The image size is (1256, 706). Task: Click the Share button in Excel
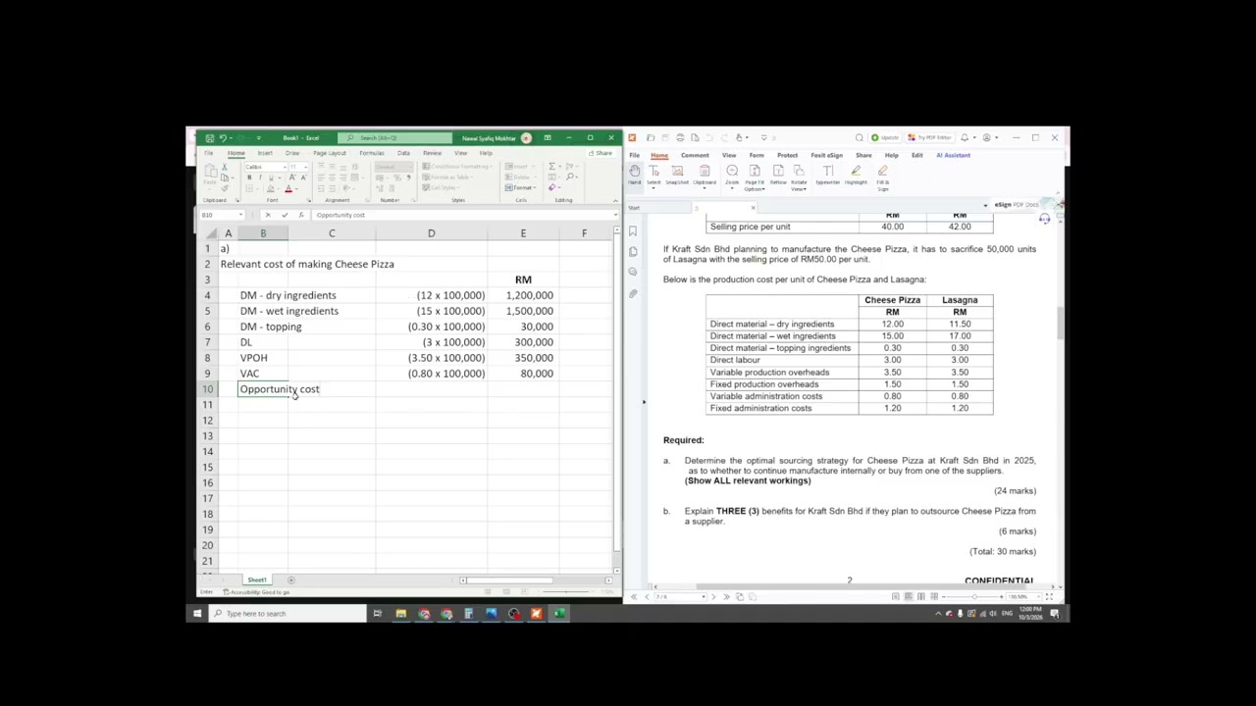click(602, 153)
